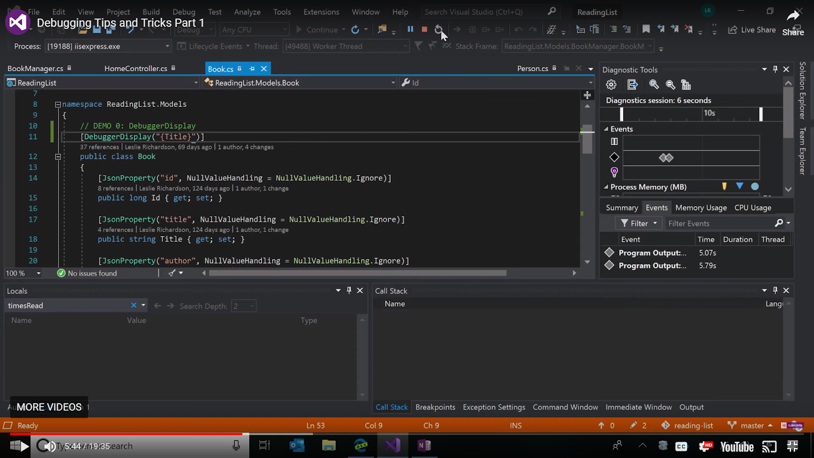
Task: Switch to the HomeController.cs tab
Action: point(136,68)
